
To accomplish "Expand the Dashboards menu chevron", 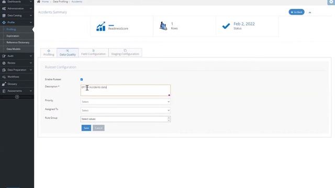I will coord(31,2).
